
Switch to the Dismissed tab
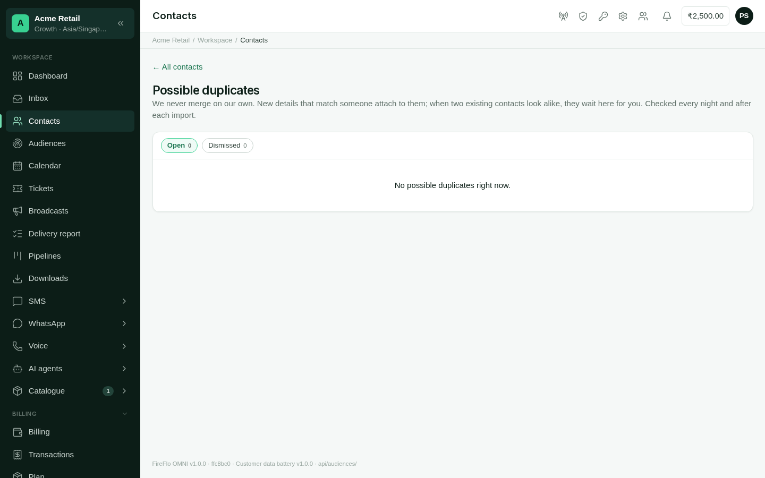(x=227, y=146)
